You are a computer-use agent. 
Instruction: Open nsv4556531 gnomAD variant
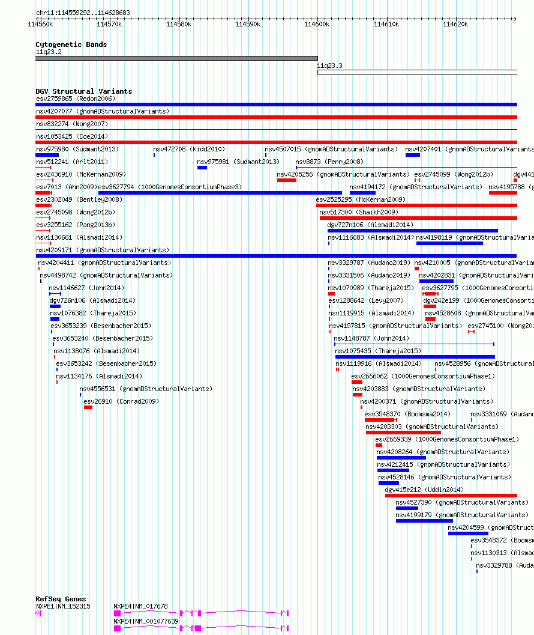(146, 388)
